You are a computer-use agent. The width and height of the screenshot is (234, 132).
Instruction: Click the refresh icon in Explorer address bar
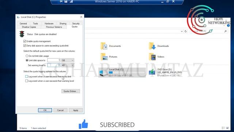pyautogui.click(x=185, y=31)
